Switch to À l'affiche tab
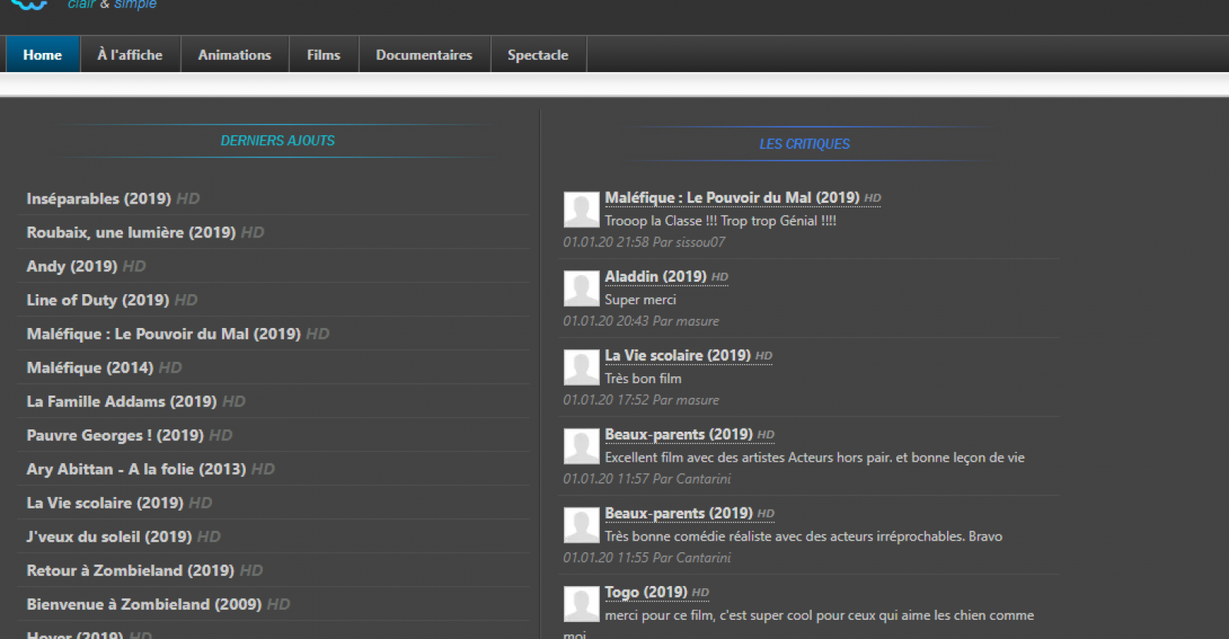The width and height of the screenshot is (1229, 639). 130,55
